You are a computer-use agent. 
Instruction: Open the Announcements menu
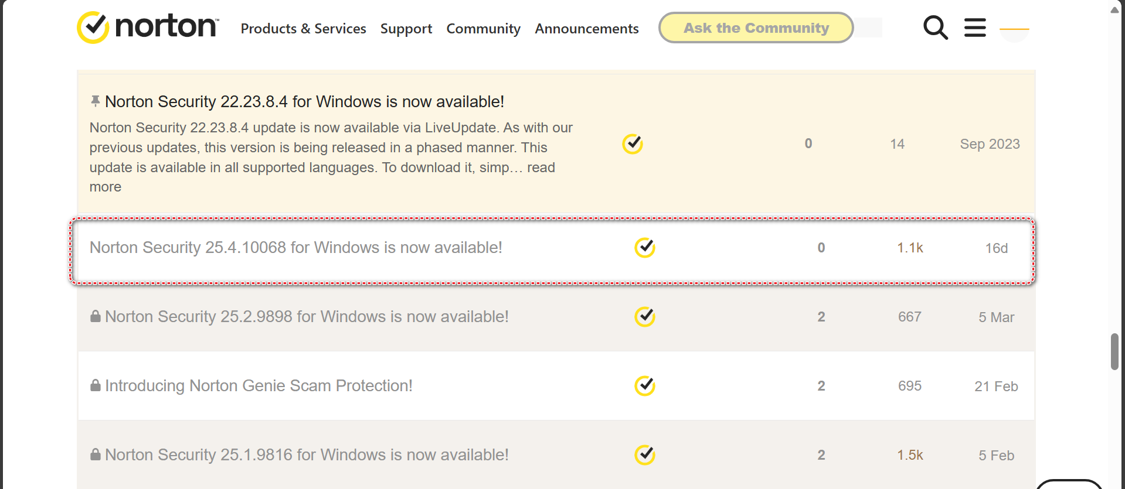click(x=587, y=29)
